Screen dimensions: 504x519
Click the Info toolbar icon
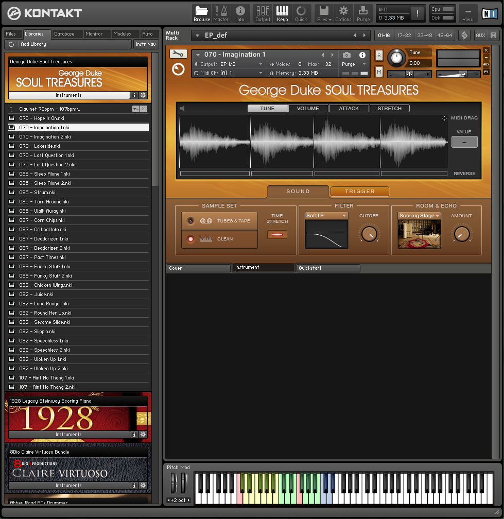pos(240,13)
